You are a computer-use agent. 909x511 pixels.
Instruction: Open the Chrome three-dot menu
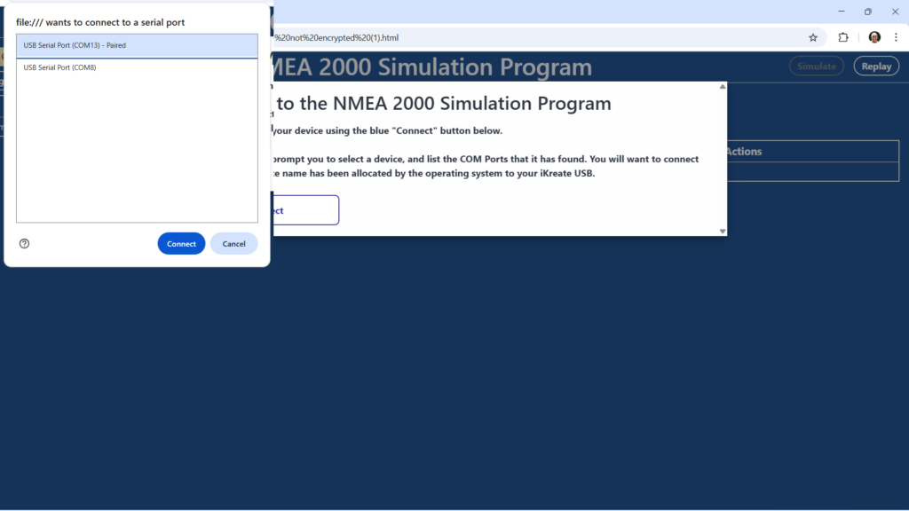point(897,37)
